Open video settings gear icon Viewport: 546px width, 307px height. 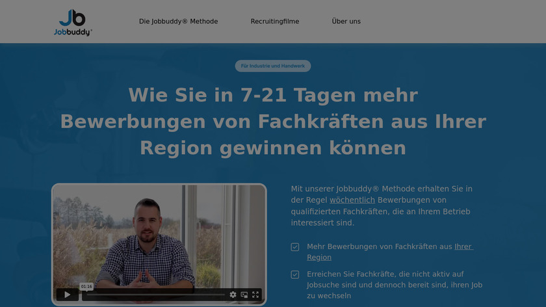click(x=233, y=295)
